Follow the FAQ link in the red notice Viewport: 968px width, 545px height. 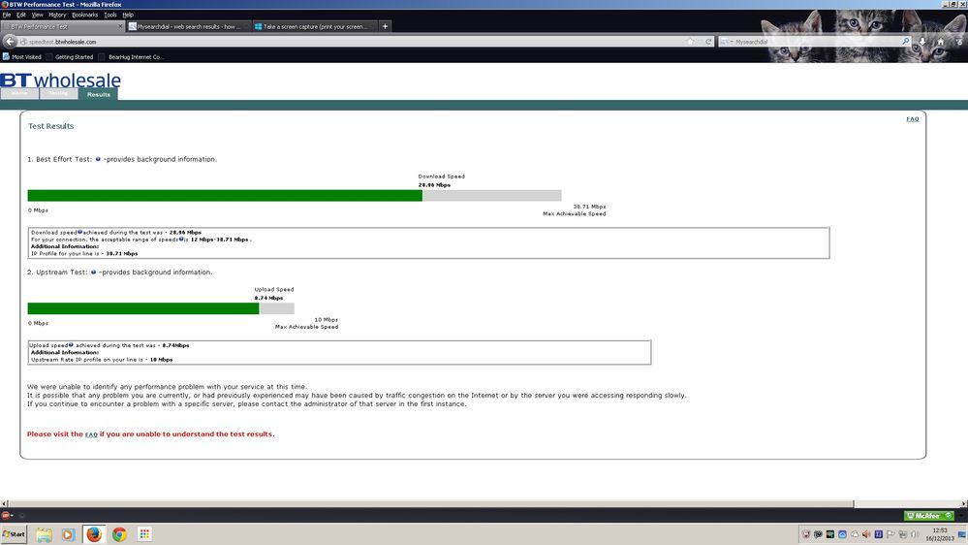(x=91, y=434)
